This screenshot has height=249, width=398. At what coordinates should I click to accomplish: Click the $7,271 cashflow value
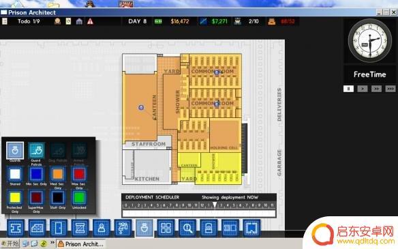pyautogui.click(x=219, y=21)
